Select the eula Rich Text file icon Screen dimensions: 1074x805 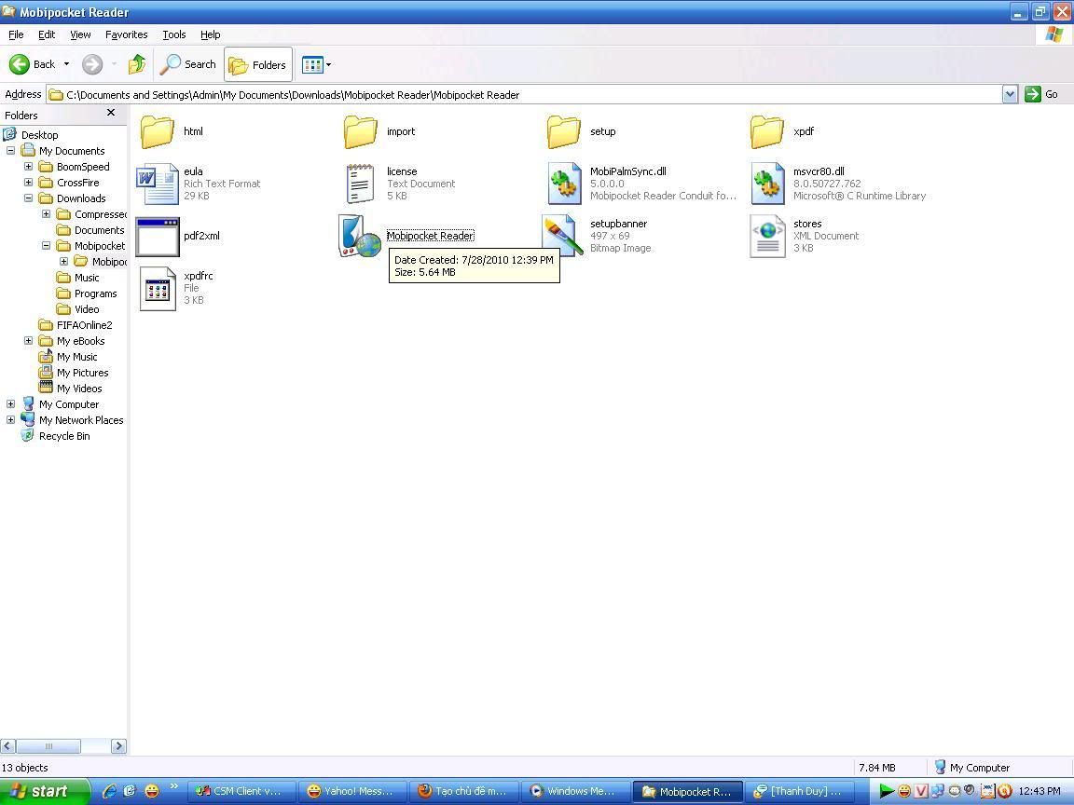157,184
